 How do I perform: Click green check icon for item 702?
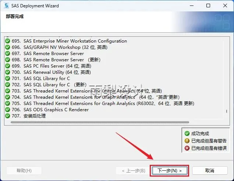click(7, 85)
